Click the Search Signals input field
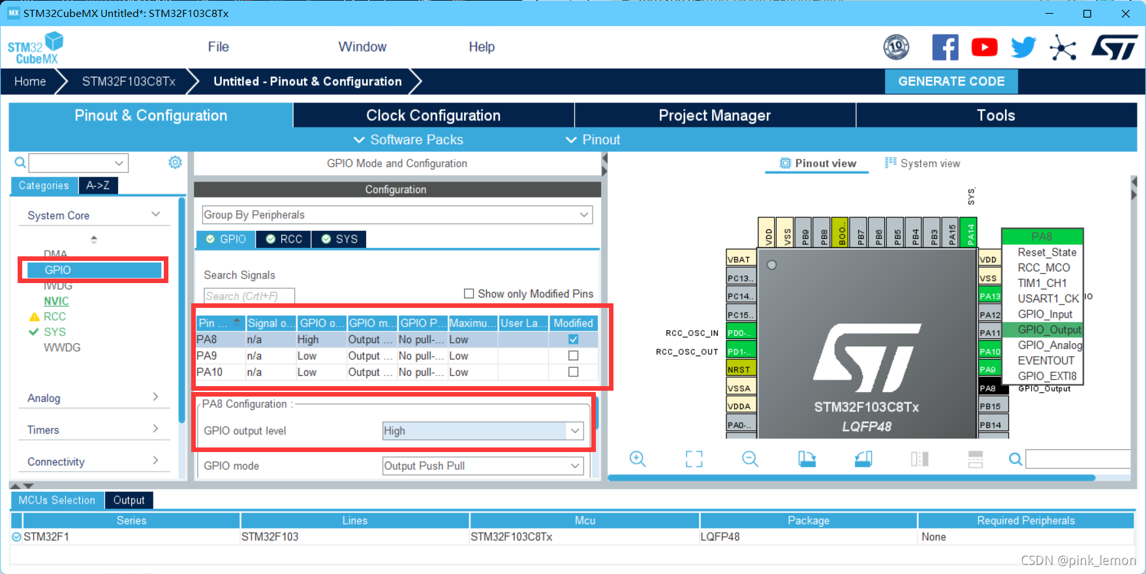The image size is (1146, 574). coord(249,296)
